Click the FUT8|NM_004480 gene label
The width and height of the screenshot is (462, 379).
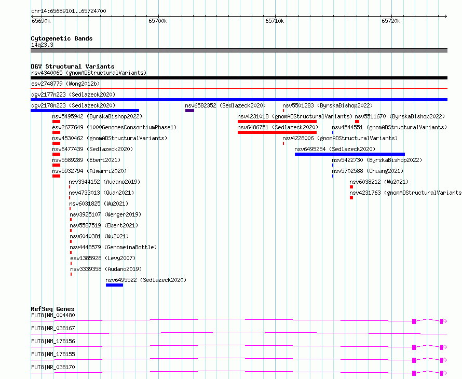click(x=53, y=315)
